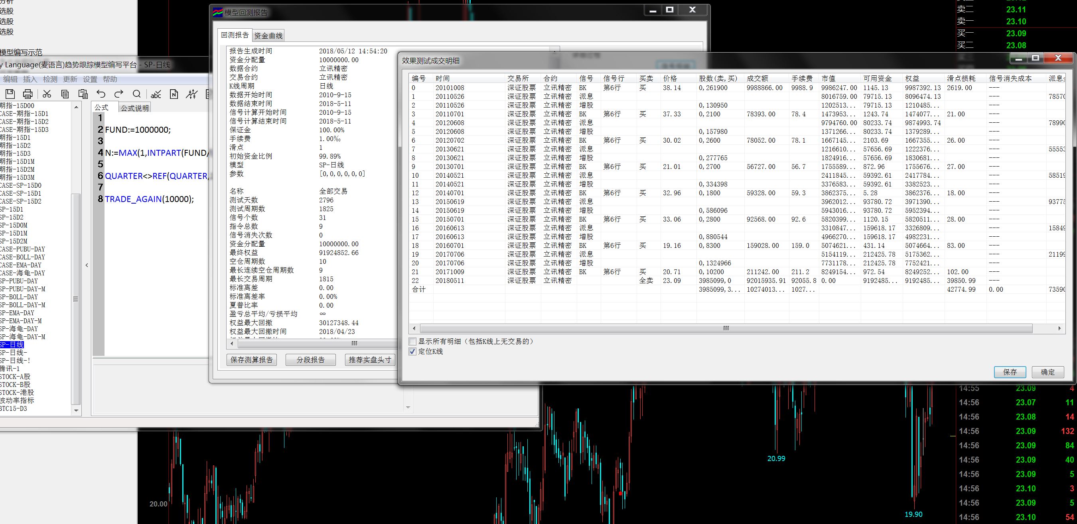Uncheck the 定位K线 checkbox

click(413, 351)
